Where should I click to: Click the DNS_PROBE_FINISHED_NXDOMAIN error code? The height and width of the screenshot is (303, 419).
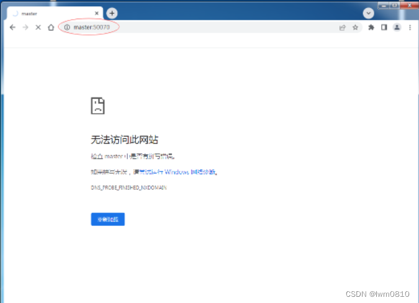pos(128,188)
